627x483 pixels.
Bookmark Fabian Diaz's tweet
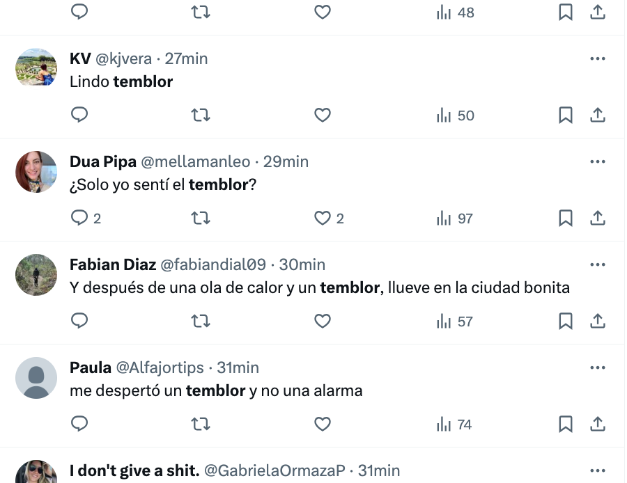[566, 321]
